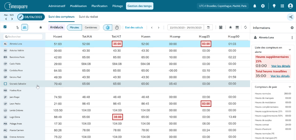
Task: Open the Modélisation menu
Action: click(78, 6)
